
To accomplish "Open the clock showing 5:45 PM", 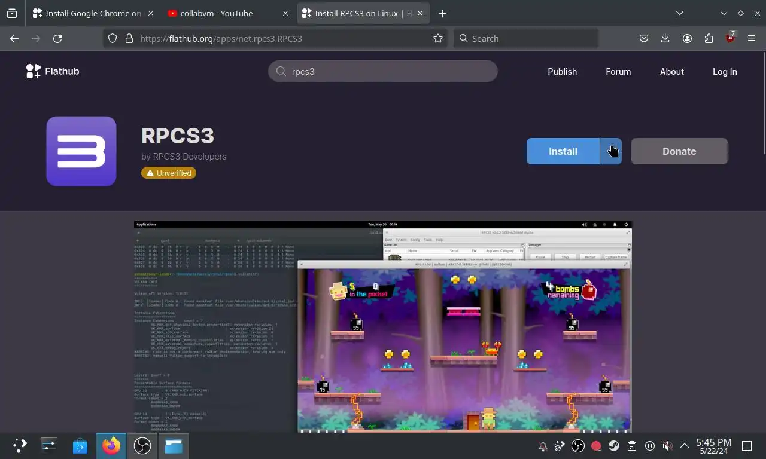I will [x=713, y=446].
